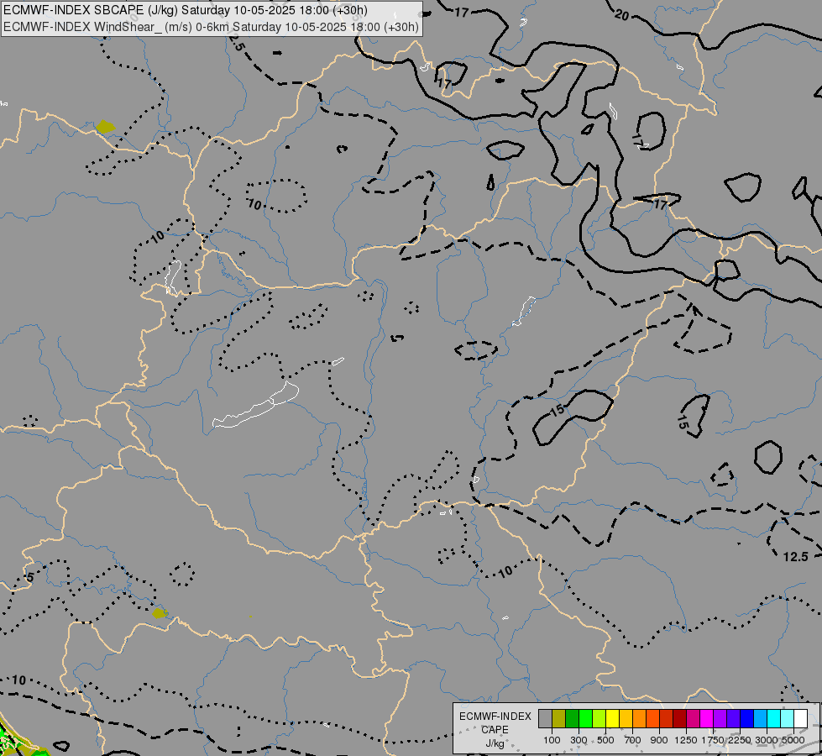The height and width of the screenshot is (756, 822).
Task: Click the dark red legend swatch
Action: coord(679,719)
